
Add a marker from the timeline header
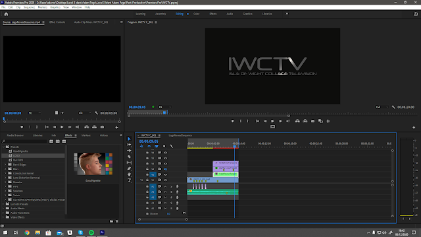coord(164,146)
